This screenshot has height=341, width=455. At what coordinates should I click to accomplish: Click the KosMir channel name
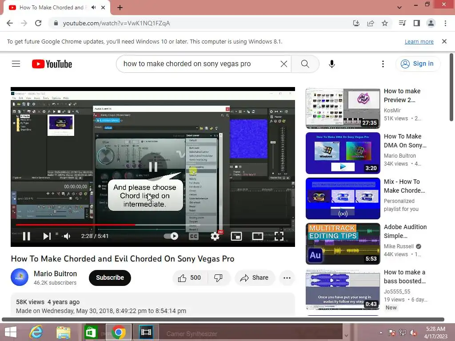coord(392,111)
